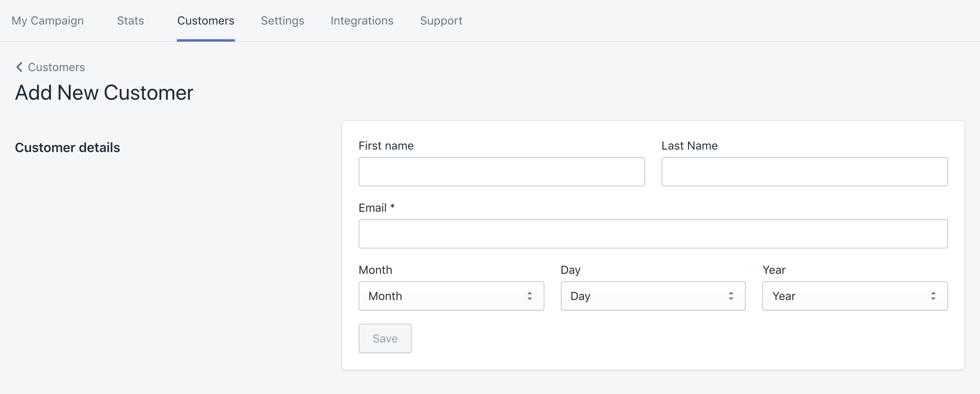Select the Customers tab in navigation

[x=205, y=20]
